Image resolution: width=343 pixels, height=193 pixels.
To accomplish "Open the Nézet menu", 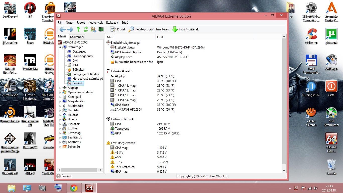I will click(x=70, y=23).
